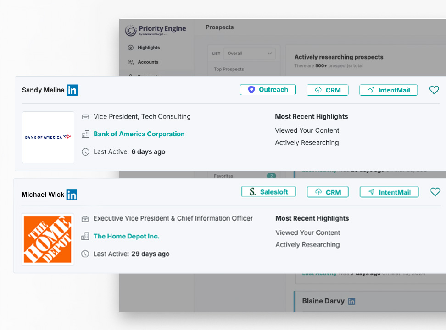Image resolution: width=446 pixels, height=330 pixels.
Task: Open Bank of America Corporation account link
Action: [139, 134]
